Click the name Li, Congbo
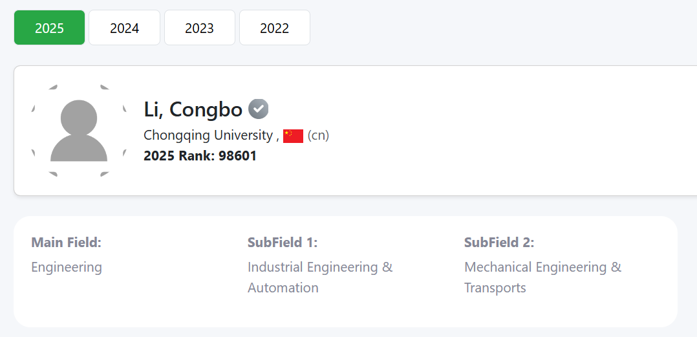 (x=193, y=110)
